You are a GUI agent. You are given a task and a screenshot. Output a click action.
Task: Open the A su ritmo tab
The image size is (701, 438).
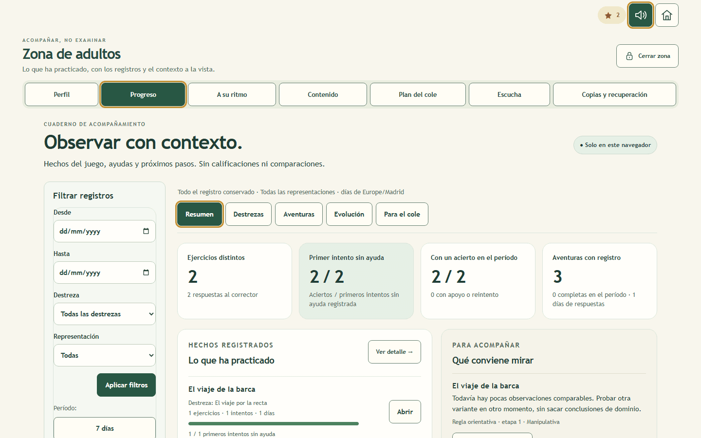tap(232, 94)
